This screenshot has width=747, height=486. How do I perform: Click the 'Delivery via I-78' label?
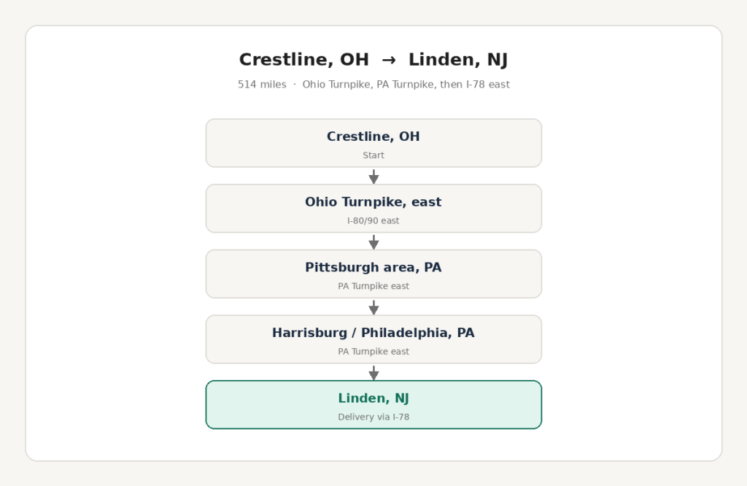coord(373,417)
